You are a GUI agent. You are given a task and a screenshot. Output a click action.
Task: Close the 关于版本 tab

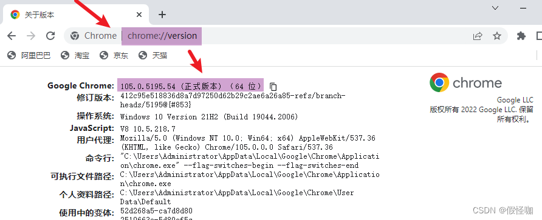(x=139, y=15)
